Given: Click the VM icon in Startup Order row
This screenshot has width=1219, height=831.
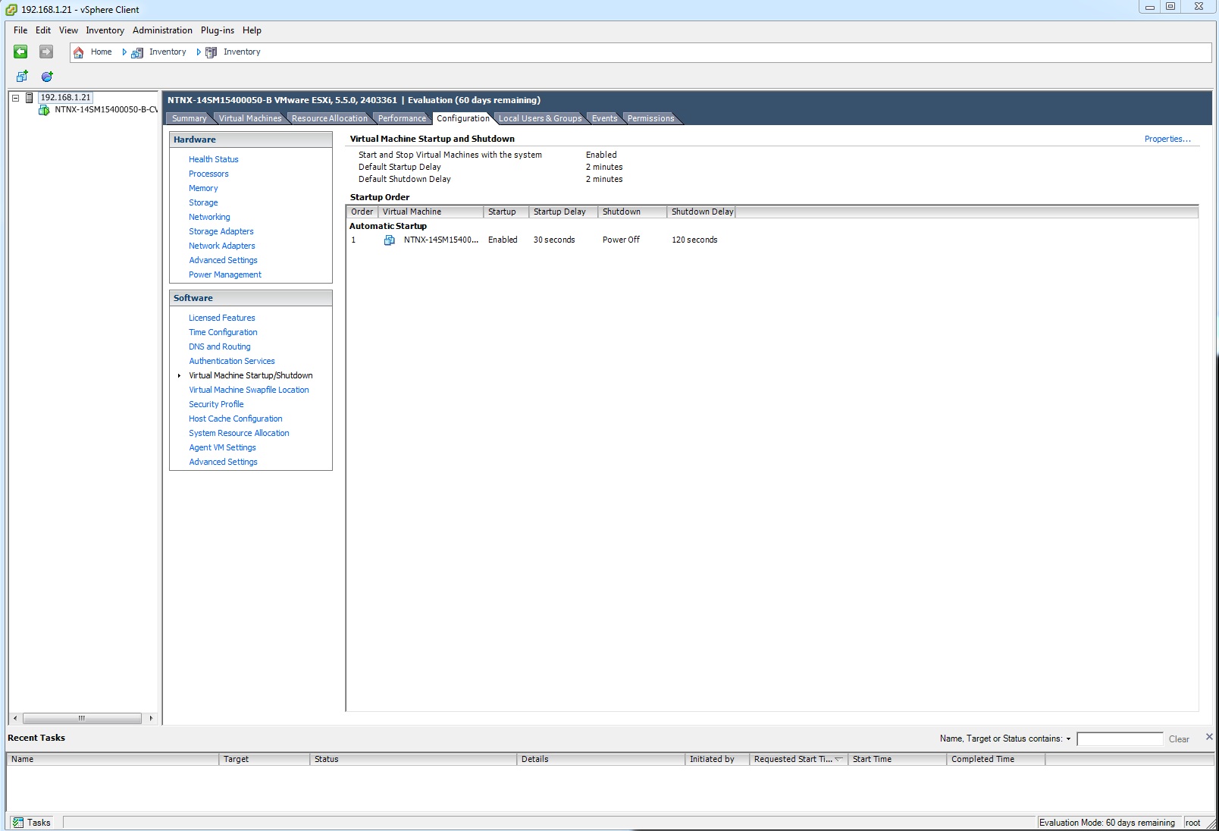Looking at the screenshot, I should (390, 240).
